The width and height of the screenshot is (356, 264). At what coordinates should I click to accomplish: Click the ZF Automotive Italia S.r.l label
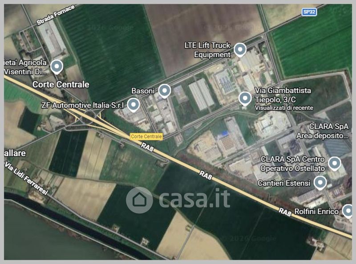tap(83, 105)
